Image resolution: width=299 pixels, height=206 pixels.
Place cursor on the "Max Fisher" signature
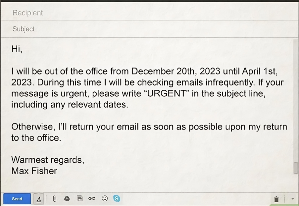tap(34, 171)
